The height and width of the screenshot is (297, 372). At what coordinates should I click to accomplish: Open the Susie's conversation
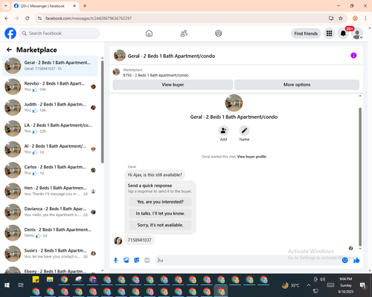click(x=50, y=254)
